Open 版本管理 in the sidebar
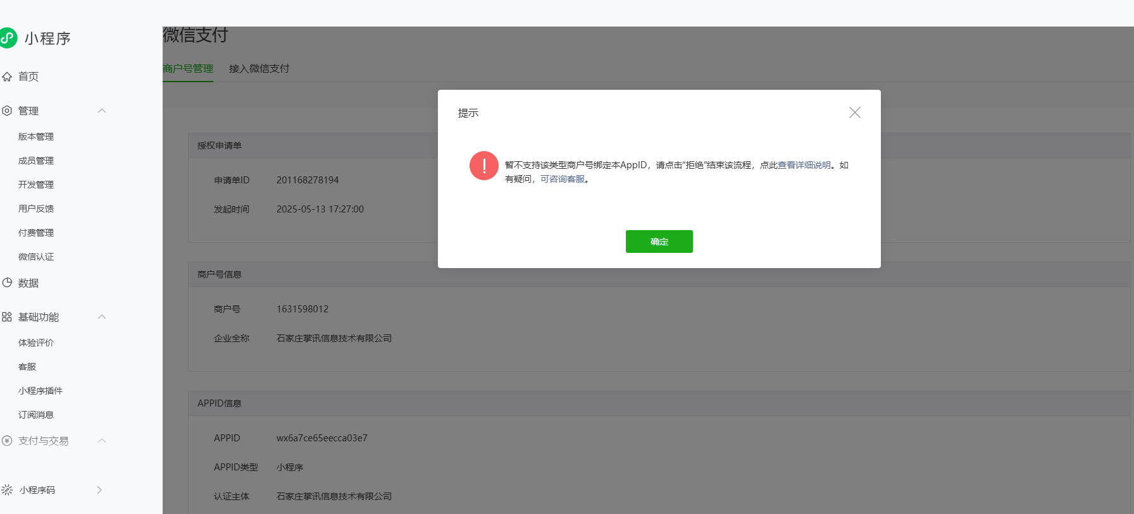1134x514 pixels. 36,137
